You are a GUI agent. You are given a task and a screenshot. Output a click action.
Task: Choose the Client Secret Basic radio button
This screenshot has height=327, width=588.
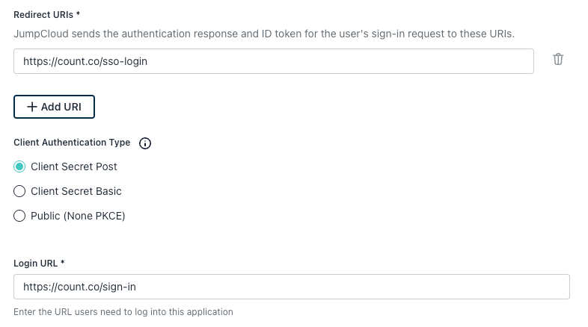20,191
